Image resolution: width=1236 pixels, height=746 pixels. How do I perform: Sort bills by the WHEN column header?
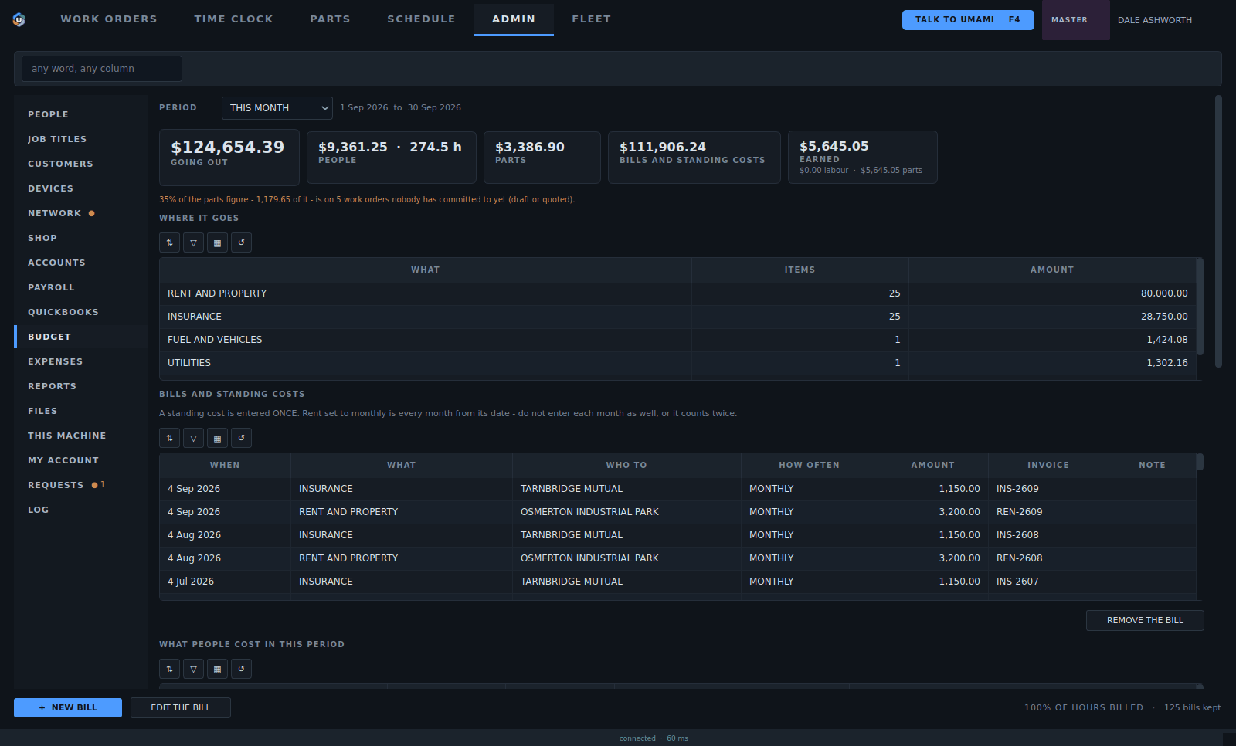225,465
